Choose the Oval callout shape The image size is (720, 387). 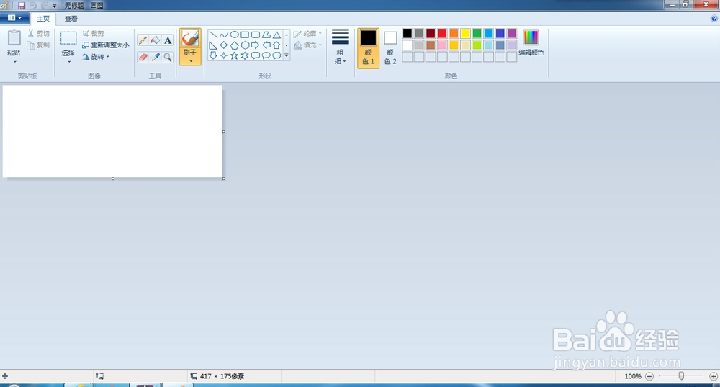[x=266, y=55]
